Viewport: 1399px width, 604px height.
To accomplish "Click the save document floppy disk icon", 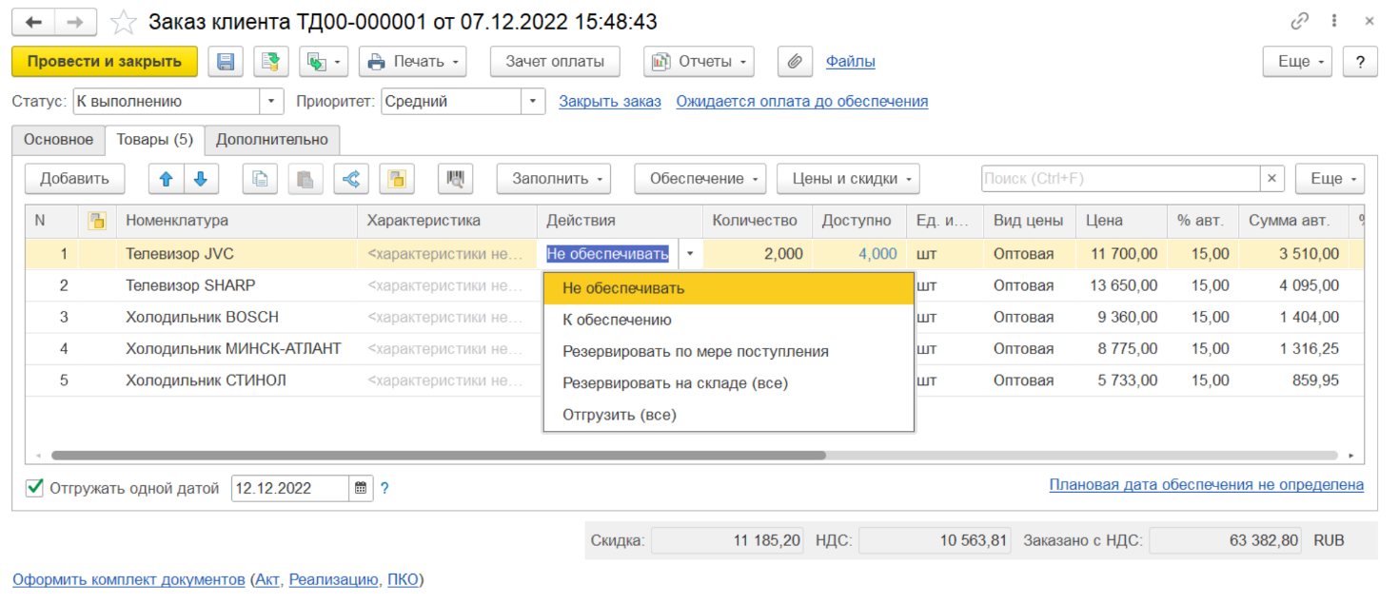I will tap(227, 62).
